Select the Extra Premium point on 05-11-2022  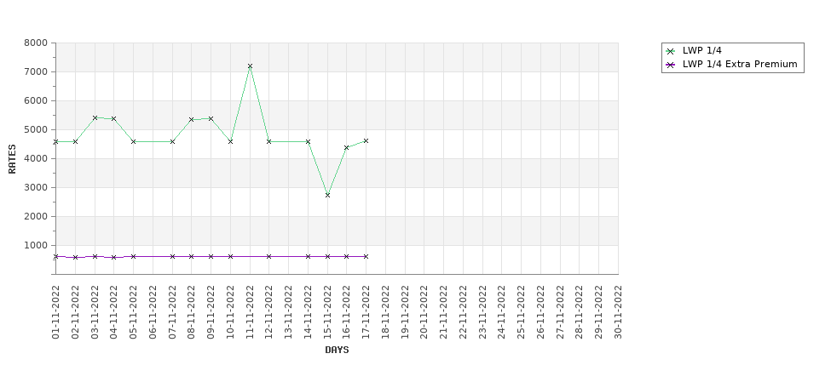134,257
